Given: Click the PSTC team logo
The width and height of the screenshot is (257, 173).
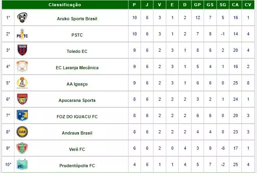Looking at the screenshot, I should pyautogui.click(x=22, y=34).
